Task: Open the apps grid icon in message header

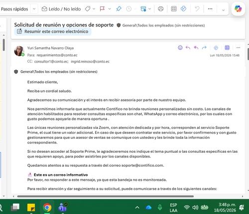Action: click(227, 48)
